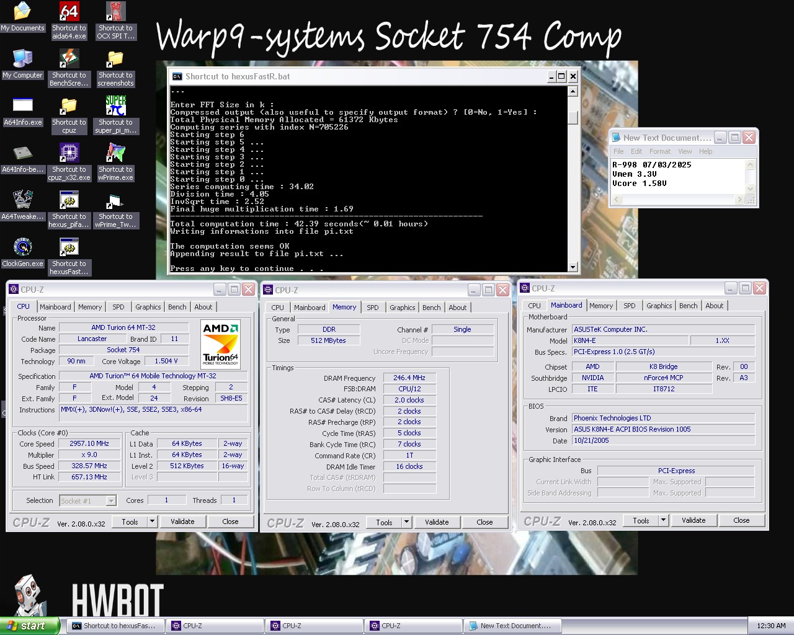Expand Tools dropdown arrow in Mainboard window
The width and height of the screenshot is (794, 635).
[663, 520]
